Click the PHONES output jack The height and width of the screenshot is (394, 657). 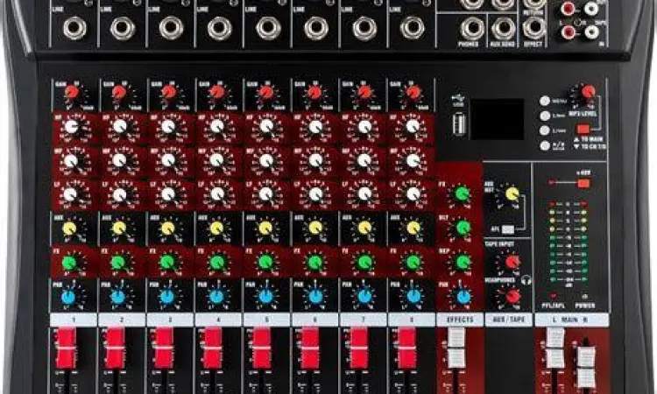pyautogui.click(x=473, y=28)
